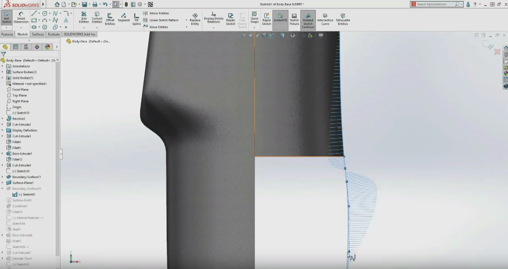Click Sketch Picture

tap(294, 19)
